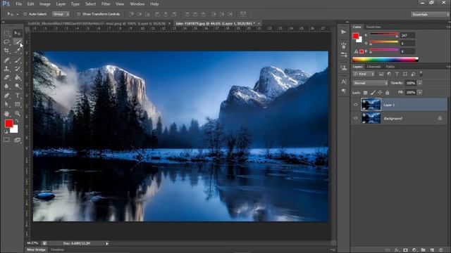
Task: Select the Spot Healing Brush tool
Action: 6,60
